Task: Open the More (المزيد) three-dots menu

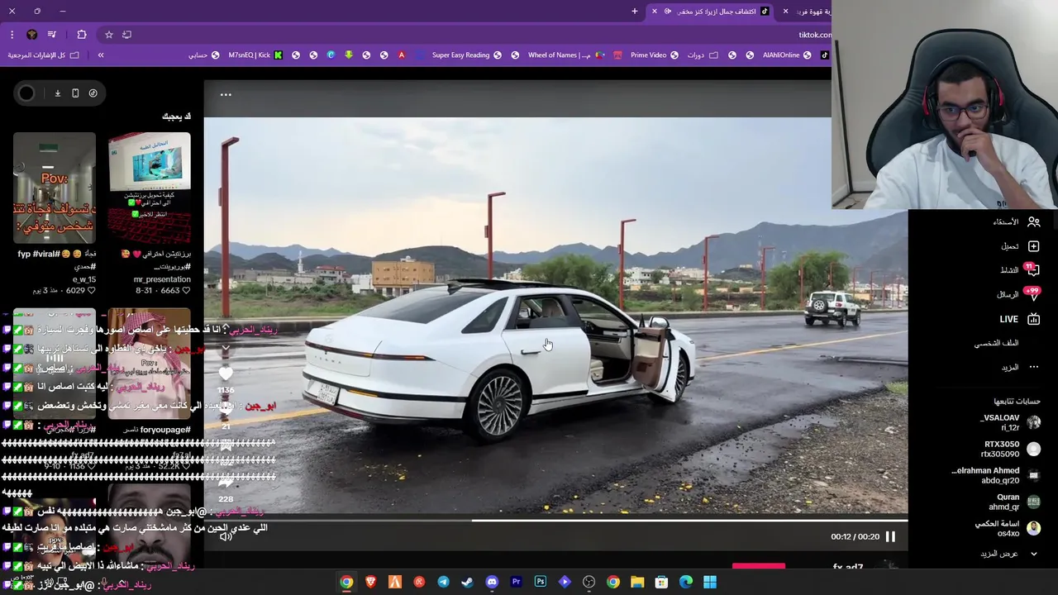Action: click(x=1033, y=367)
